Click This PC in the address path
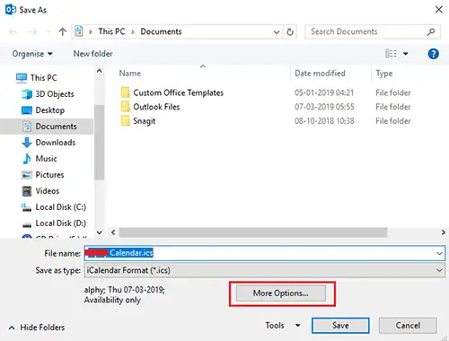Image resolution: width=449 pixels, height=341 pixels. tap(111, 31)
